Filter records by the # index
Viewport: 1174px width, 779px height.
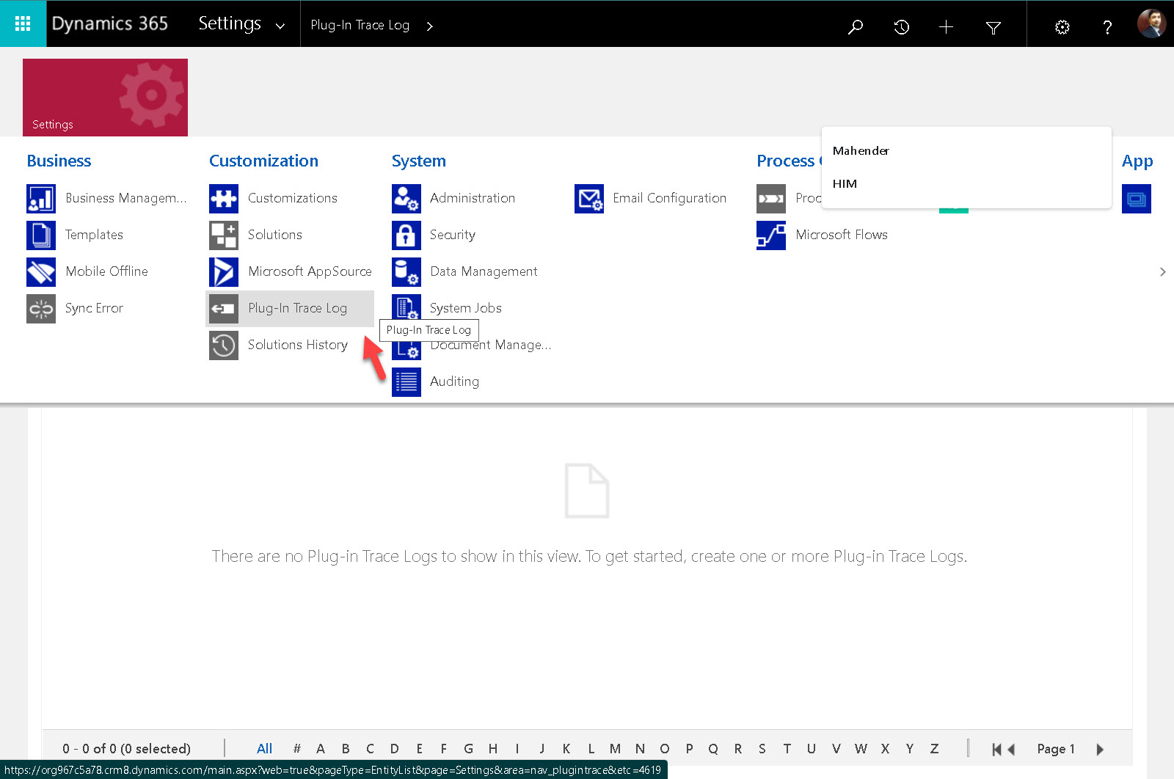[296, 748]
